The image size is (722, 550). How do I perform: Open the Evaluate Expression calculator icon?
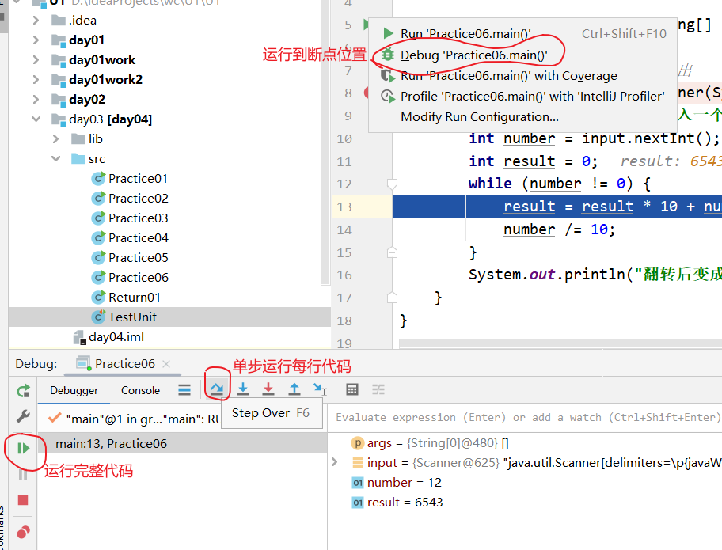click(352, 390)
